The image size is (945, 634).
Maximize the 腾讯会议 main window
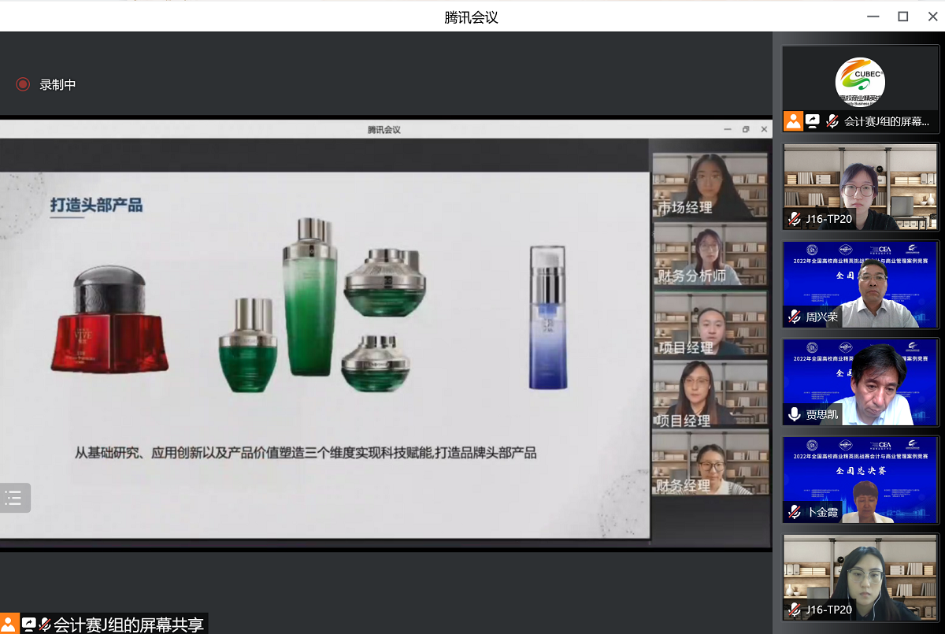pos(902,17)
